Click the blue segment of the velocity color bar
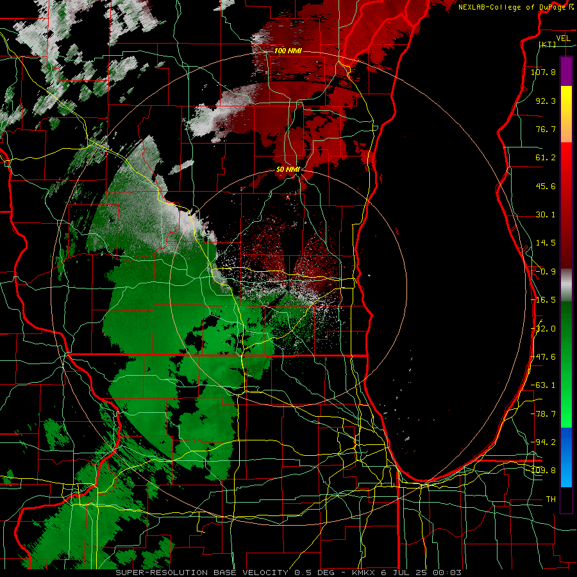Image resolution: width=577 pixels, height=577 pixels. [566, 457]
